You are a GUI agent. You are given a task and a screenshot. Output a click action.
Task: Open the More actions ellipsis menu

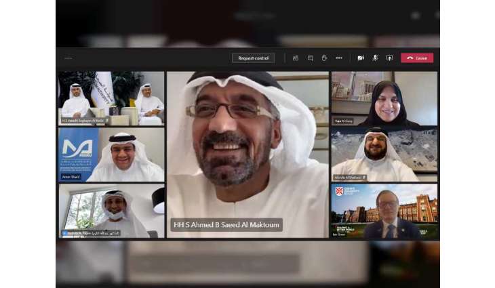point(339,58)
